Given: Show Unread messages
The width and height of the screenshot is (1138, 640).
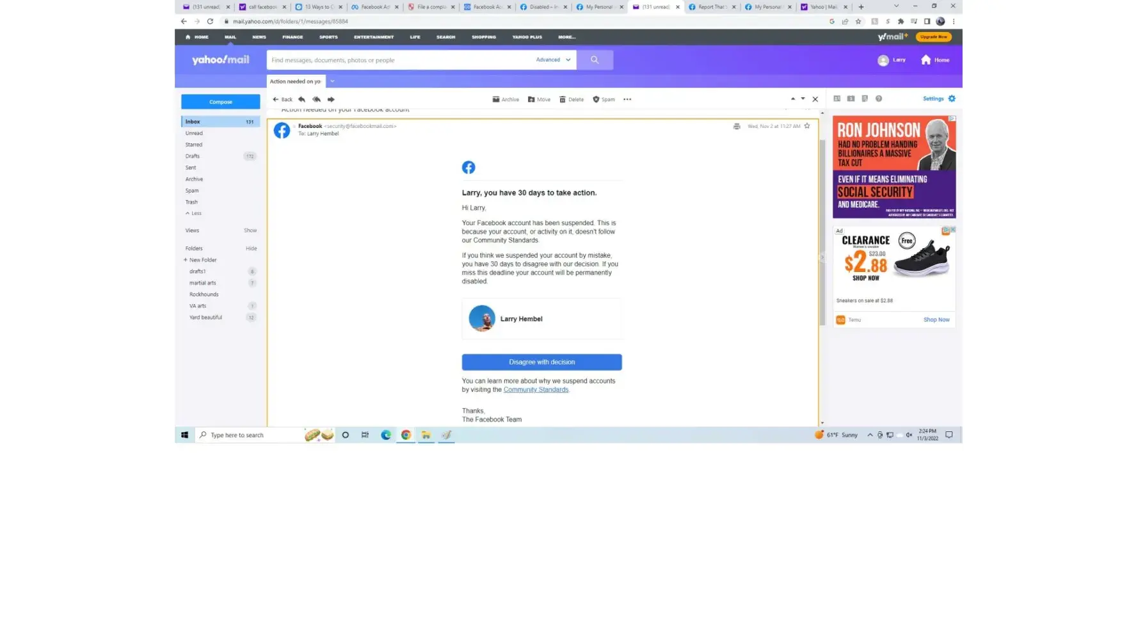Looking at the screenshot, I should tap(194, 133).
